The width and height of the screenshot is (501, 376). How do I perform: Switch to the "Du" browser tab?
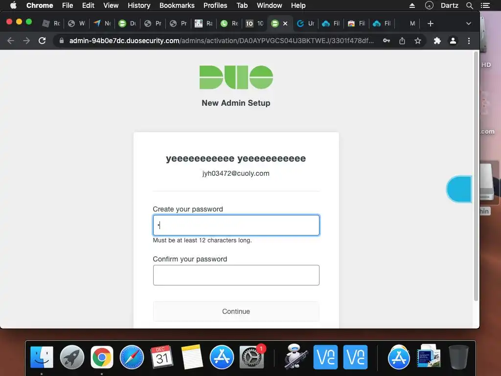pyautogui.click(x=128, y=23)
